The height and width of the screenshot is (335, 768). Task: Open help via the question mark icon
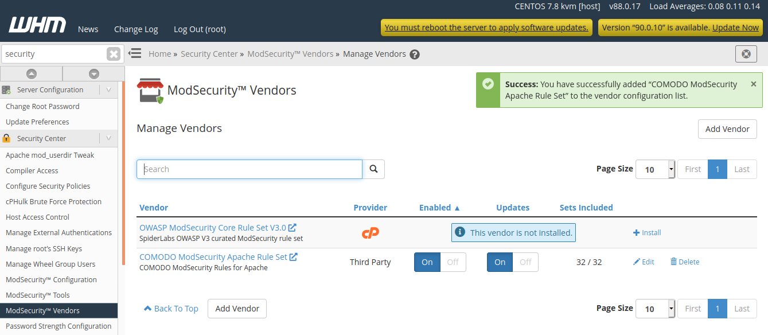[414, 53]
